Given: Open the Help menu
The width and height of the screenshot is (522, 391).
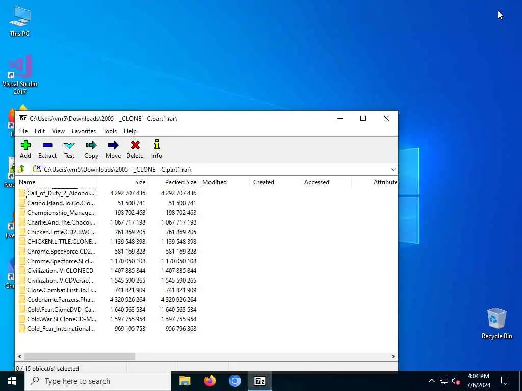Looking at the screenshot, I should [x=130, y=131].
